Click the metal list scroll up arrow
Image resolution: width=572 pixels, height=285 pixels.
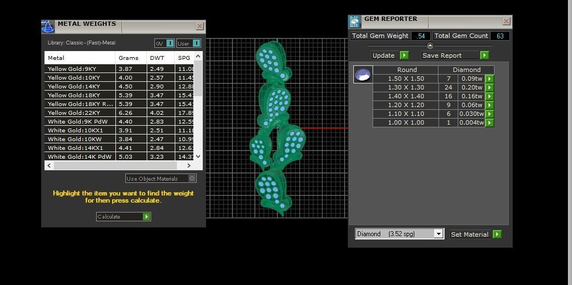click(x=198, y=56)
